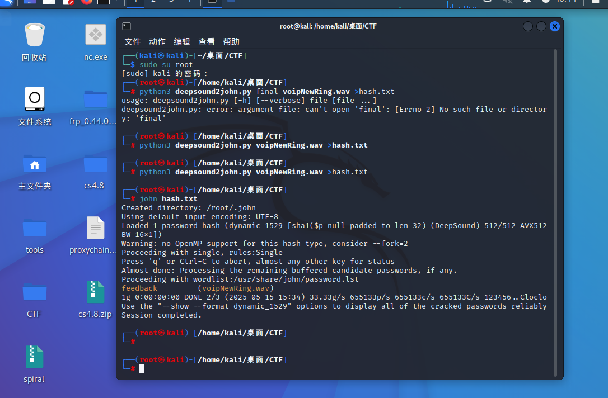This screenshot has width=608, height=398.
Task: Open the notification bell in the system tray
Action: (x=528, y=2)
